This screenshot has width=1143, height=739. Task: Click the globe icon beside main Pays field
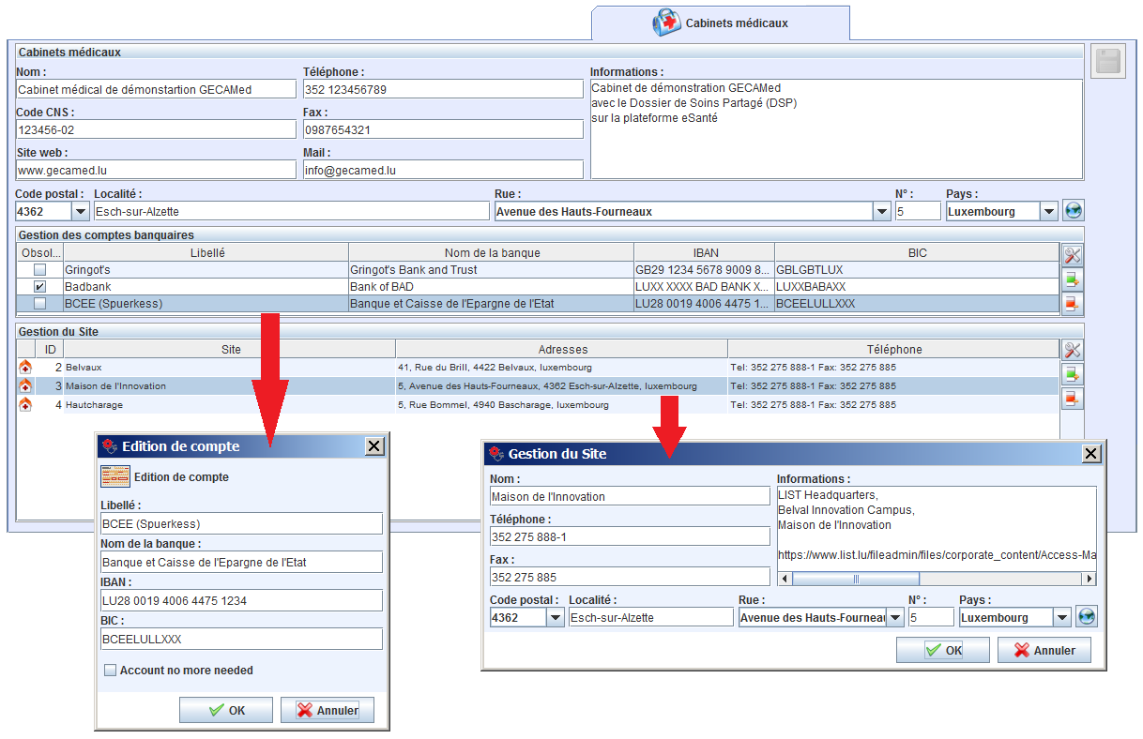coord(1074,211)
